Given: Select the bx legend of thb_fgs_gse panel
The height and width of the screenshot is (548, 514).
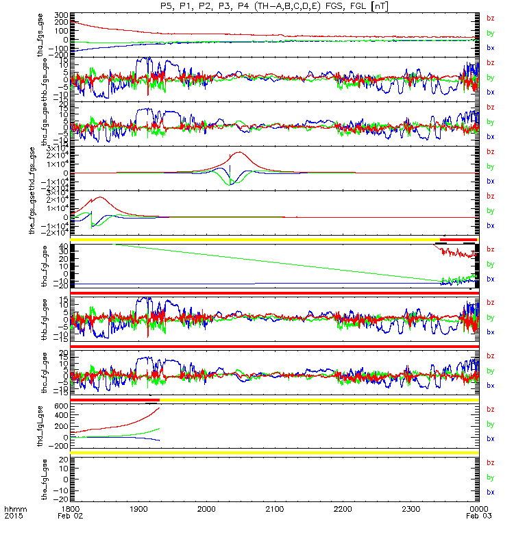Looking at the screenshot, I should 491,92.
